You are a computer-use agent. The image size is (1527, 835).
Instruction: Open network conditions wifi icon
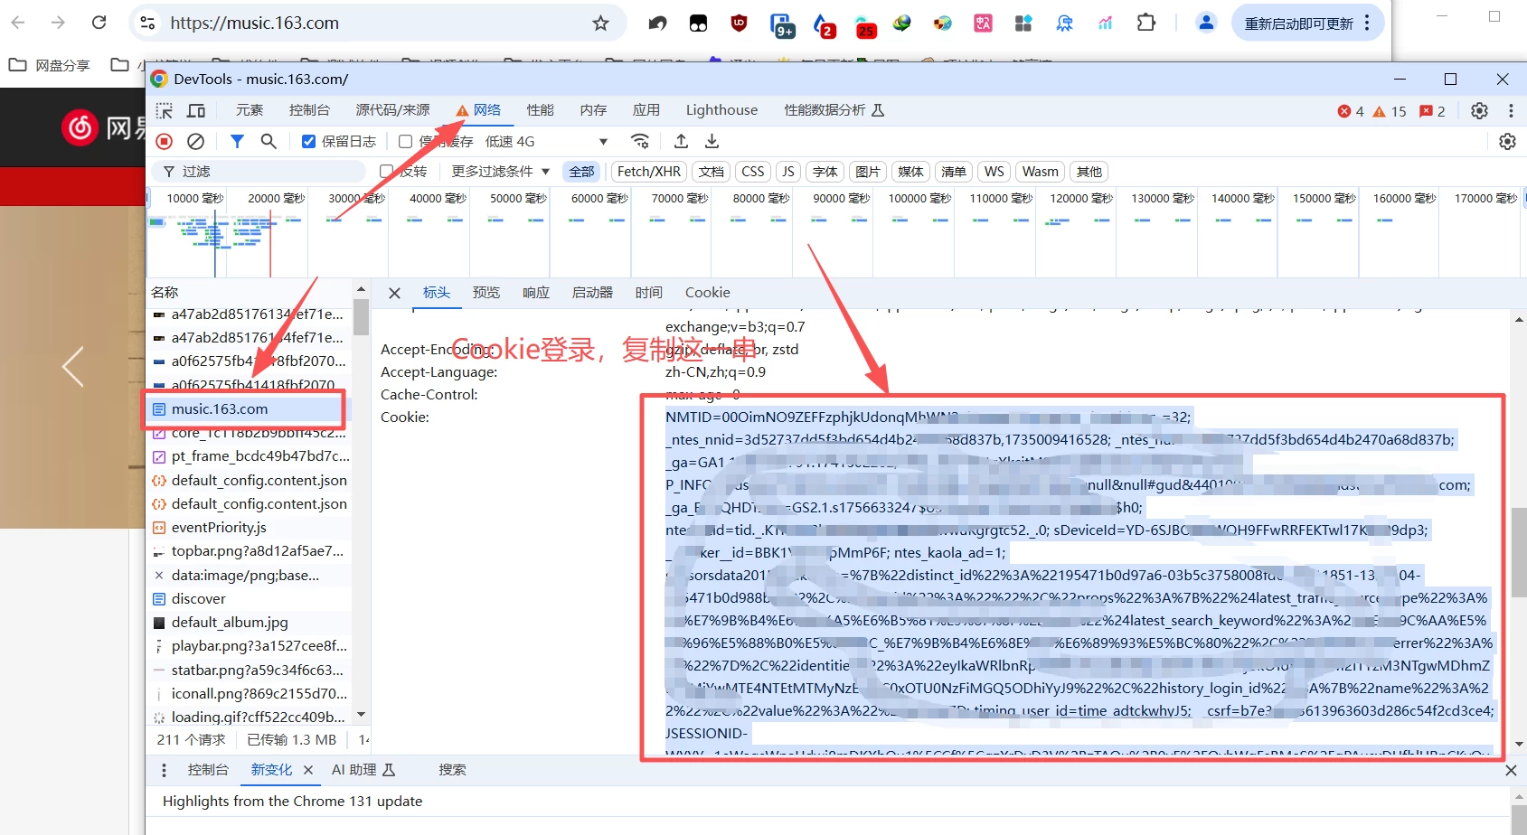pyautogui.click(x=640, y=141)
